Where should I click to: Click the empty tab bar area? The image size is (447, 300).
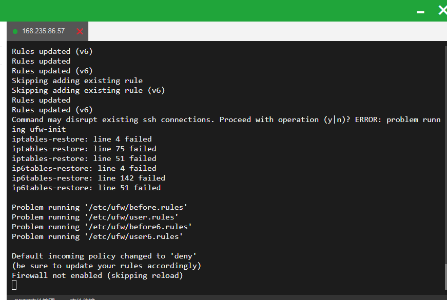coord(267,31)
